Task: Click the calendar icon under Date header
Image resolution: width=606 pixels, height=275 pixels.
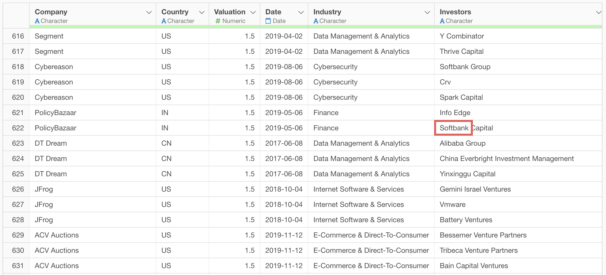Action: (x=268, y=21)
